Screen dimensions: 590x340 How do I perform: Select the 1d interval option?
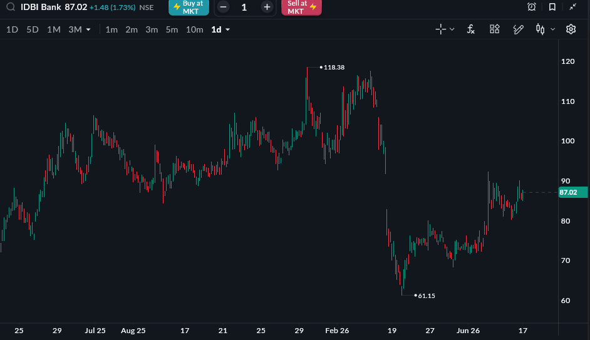(216, 29)
